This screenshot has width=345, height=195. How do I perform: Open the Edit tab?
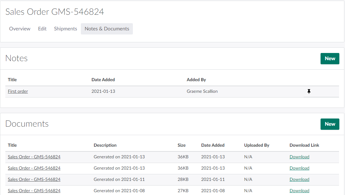point(42,29)
